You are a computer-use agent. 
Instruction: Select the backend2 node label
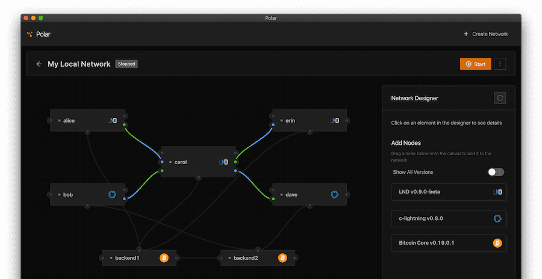(x=246, y=258)
